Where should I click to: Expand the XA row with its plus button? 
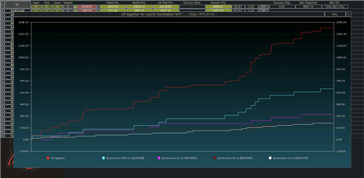(2, 136)
